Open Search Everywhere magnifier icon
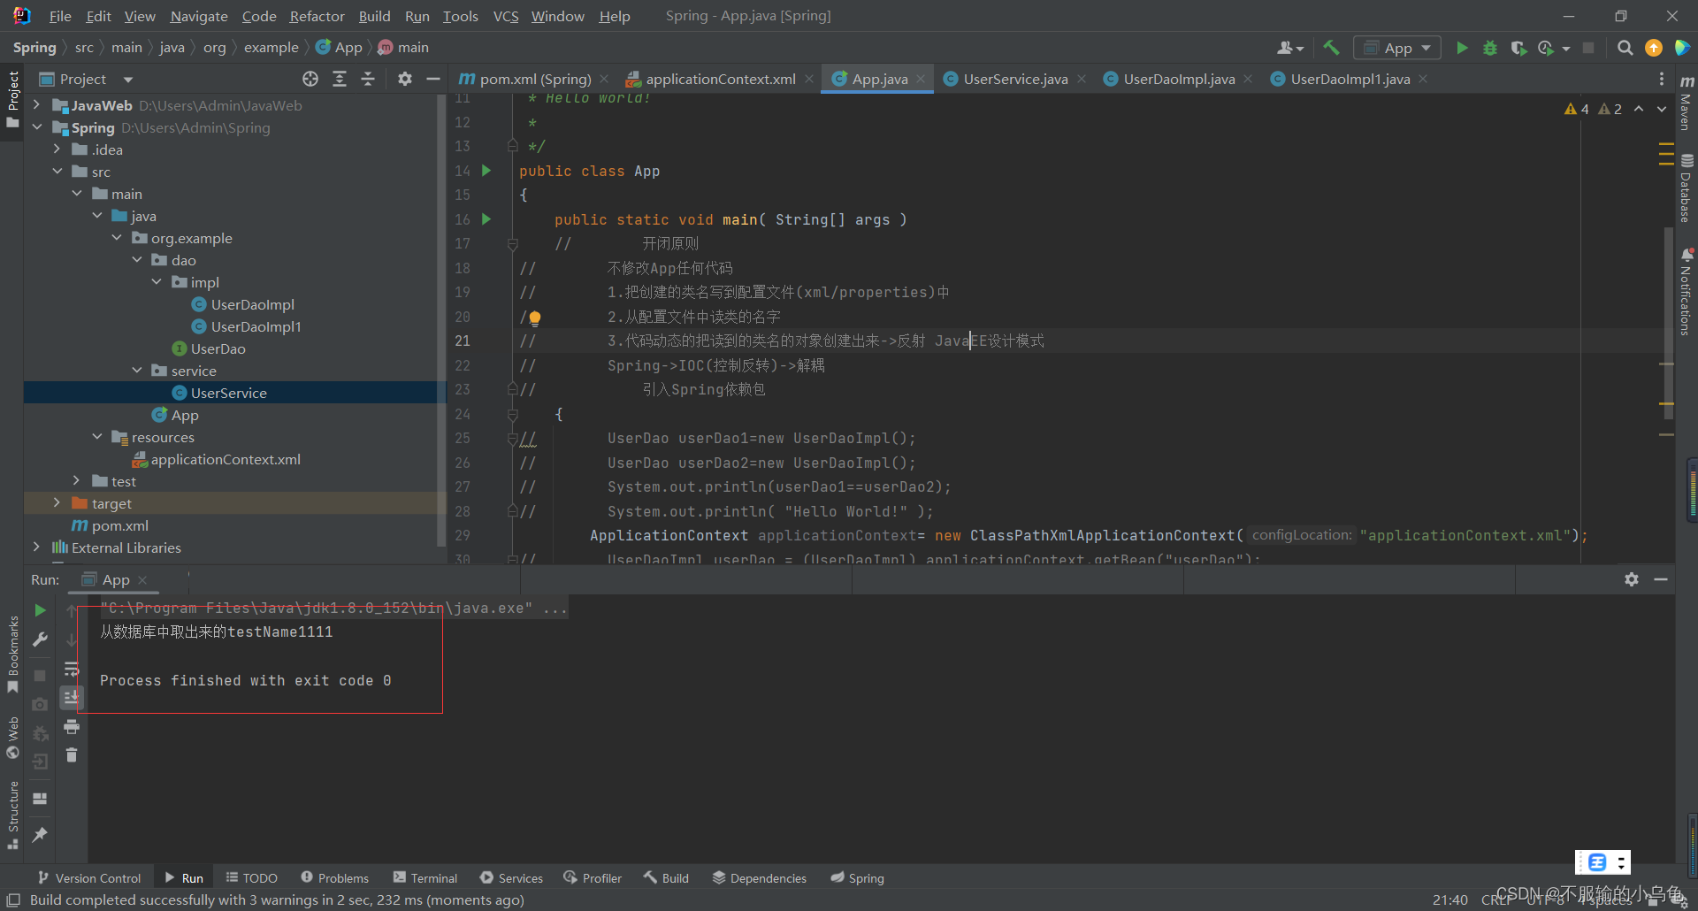Image resolution: width=1698 pixels, height=911 pixels. pos(1625,48)
